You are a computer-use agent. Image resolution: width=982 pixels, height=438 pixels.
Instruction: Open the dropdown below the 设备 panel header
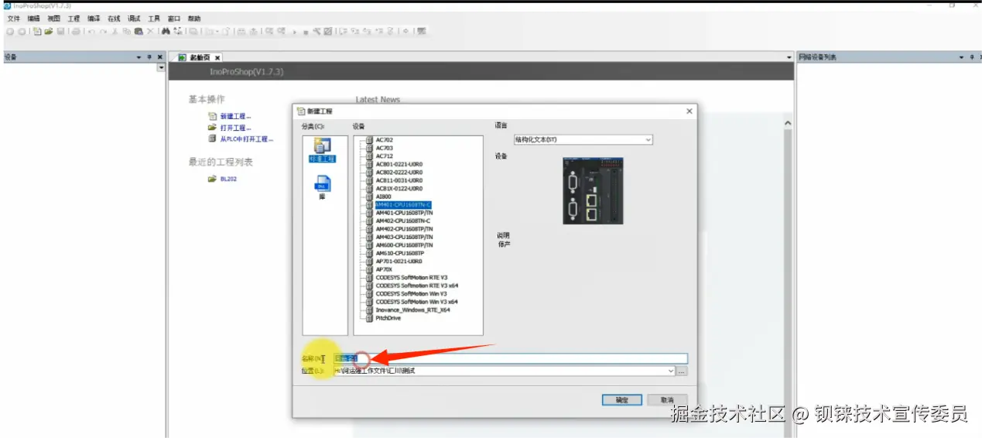tap(161, 68)
